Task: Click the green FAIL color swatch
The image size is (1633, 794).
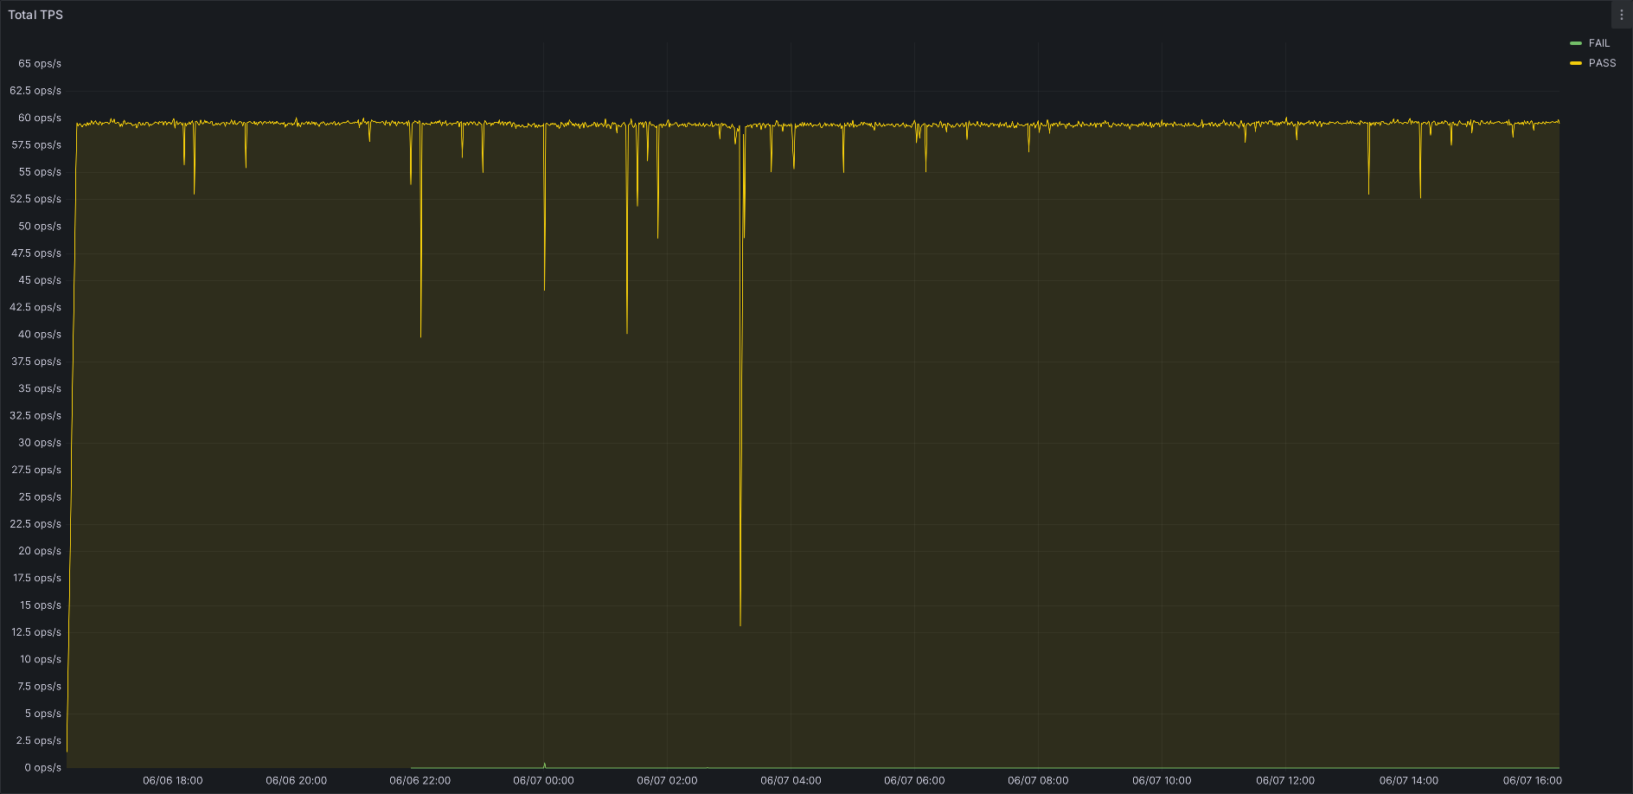Action: 1576,43
